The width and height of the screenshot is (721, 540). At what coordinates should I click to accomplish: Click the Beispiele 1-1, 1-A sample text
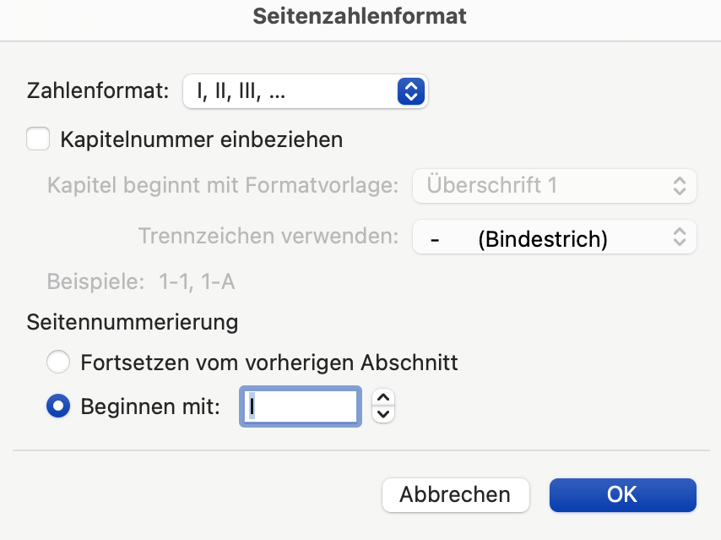pyautogui.click(x=141, y=281)
